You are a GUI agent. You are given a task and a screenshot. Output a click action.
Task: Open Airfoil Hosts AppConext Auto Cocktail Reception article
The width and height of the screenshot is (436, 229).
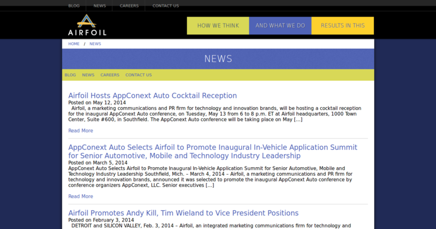click(153, 96)
